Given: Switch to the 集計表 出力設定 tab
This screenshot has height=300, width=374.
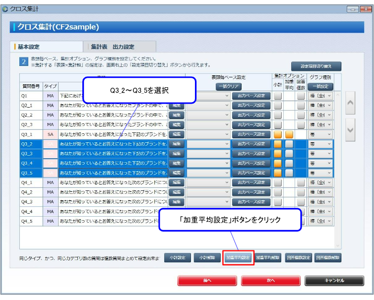Looking at the screenshot, I should (x=120, y=47).
